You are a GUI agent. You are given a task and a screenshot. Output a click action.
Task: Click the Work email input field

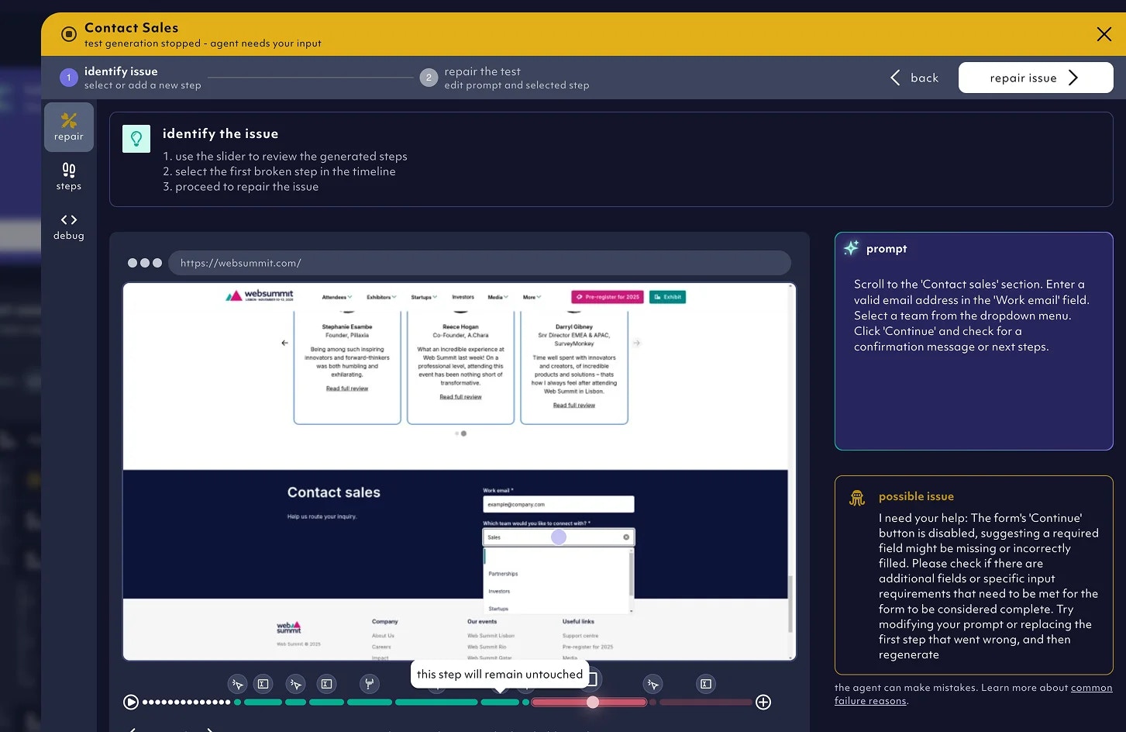pyautogui.click(x=559, y=504)
